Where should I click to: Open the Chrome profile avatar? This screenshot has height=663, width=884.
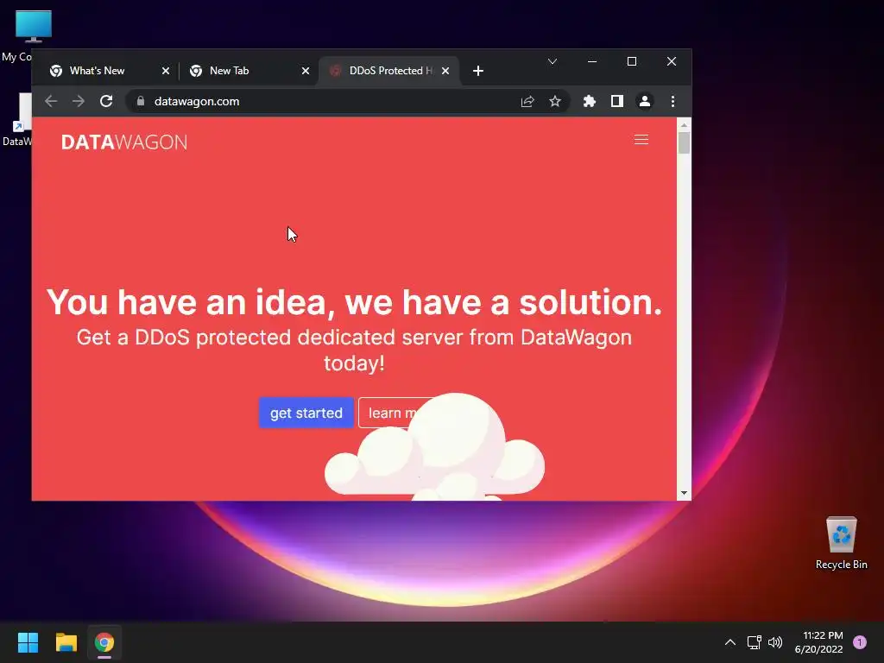644,101
